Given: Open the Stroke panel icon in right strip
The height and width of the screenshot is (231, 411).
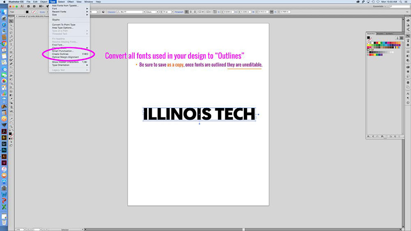Looking at the screenshot, I should point(408,51).
